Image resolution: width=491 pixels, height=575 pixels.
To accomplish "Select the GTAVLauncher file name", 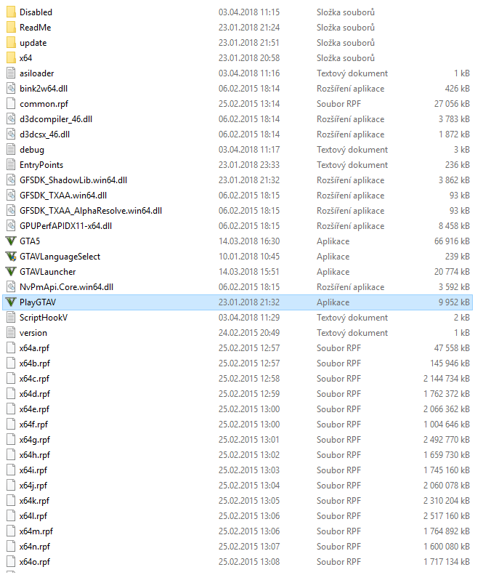I will click(x=48, y=272).
